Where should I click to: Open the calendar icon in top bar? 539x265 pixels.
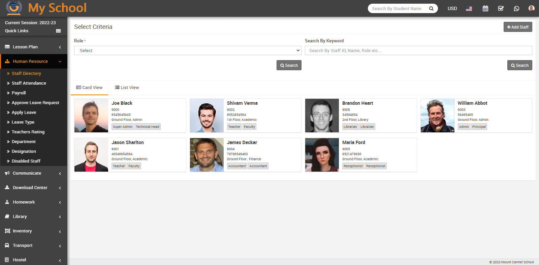pos(485,8)
